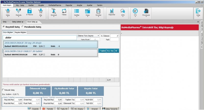Click the Temizle button
Viewport: 204px width, 110px height.
point(48,108)
